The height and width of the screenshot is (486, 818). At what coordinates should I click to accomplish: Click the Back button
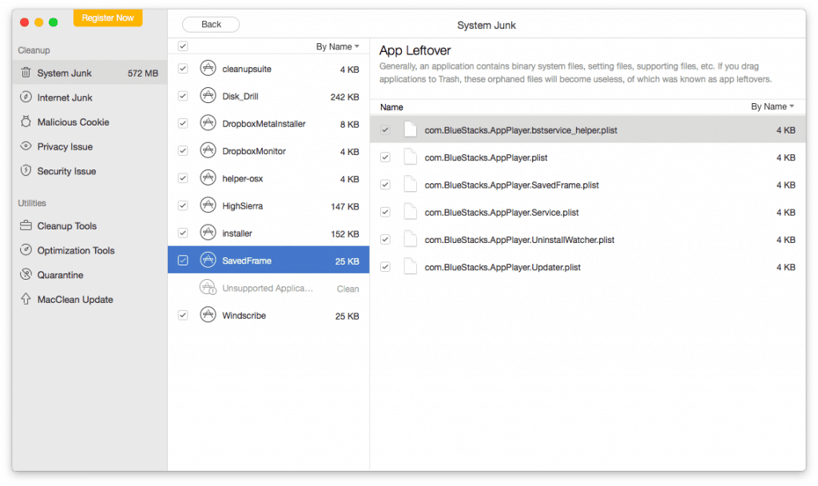[x=211, y=24]
